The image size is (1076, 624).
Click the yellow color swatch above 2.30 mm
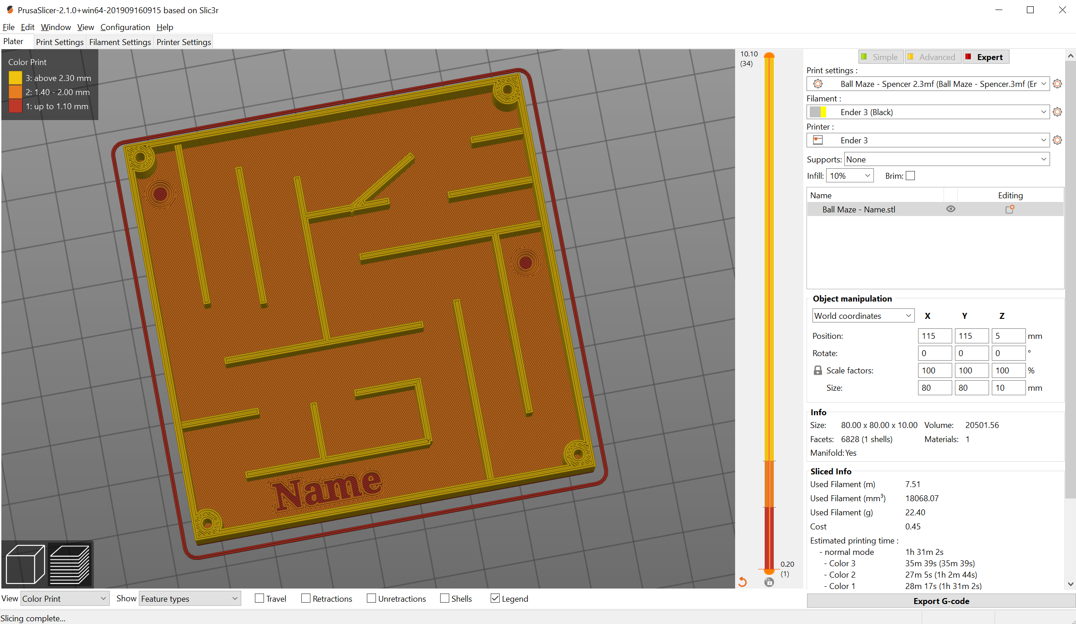15,77
